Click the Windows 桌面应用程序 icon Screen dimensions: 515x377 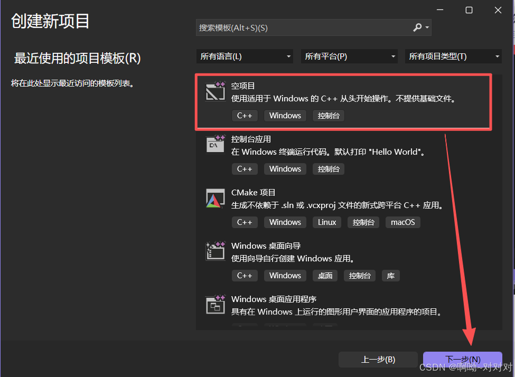click(216, 305)
